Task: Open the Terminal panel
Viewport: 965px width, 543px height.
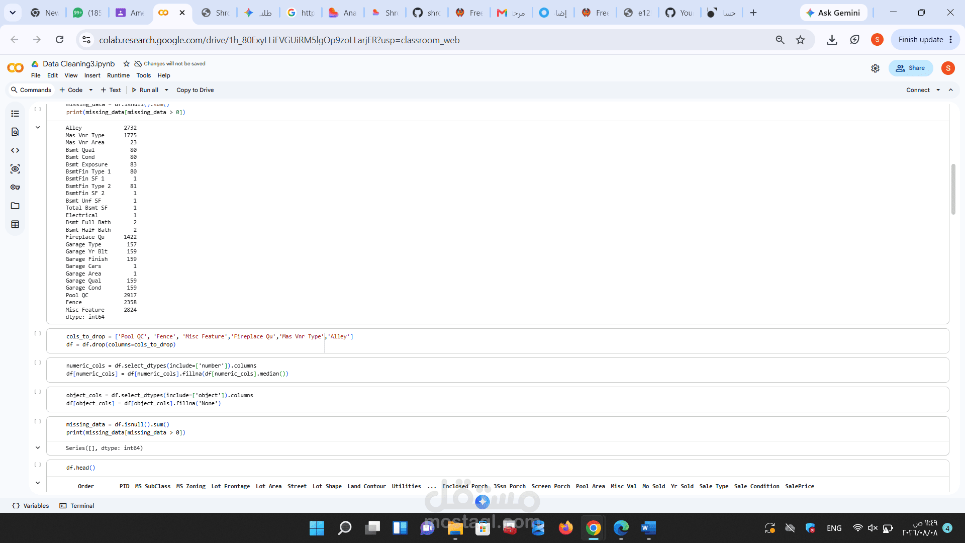Action: [77, 506]
